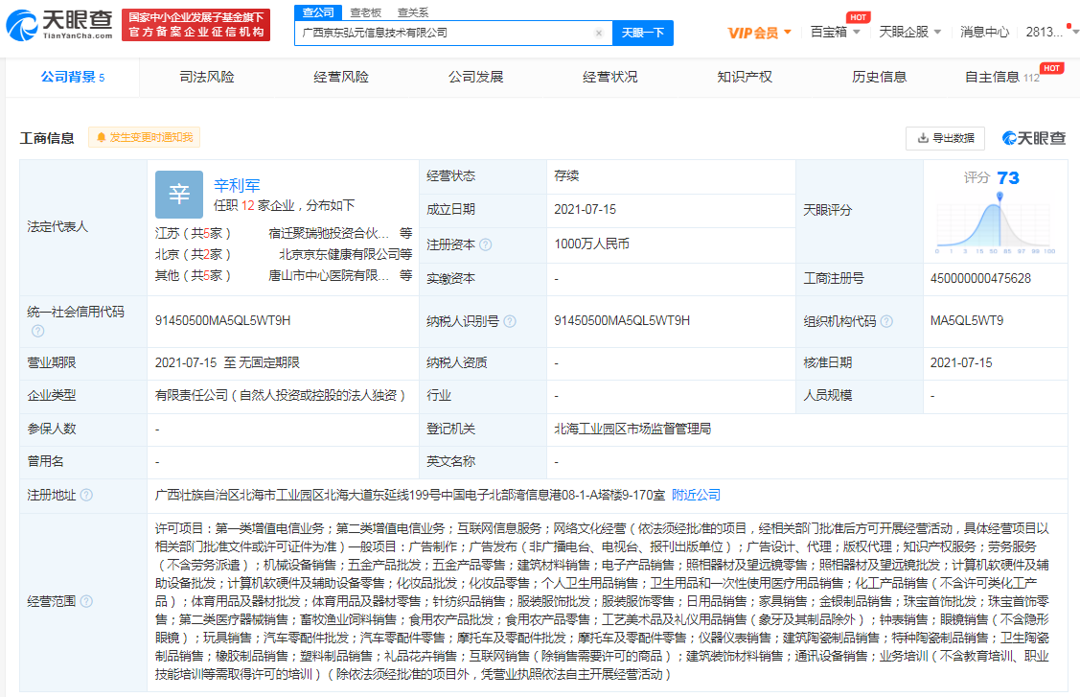Click the question mark next to 统一社会信用代码

(36, 330)
